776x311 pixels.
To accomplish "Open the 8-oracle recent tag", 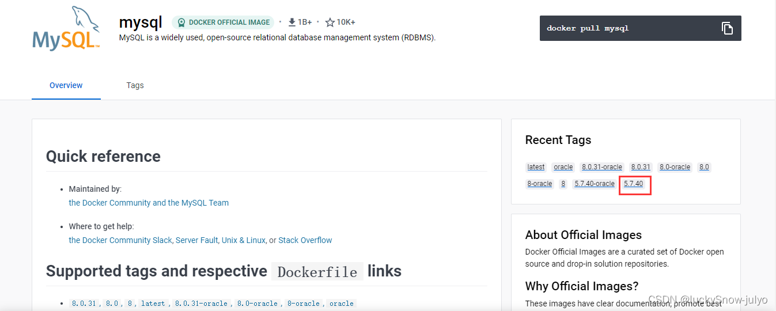I will coord(540,184).
